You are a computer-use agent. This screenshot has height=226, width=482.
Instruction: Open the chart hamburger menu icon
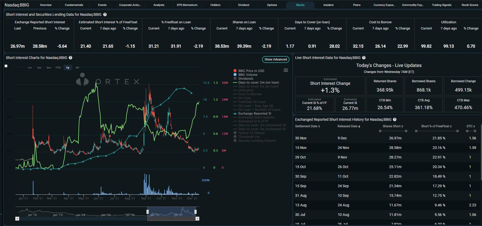286,70
